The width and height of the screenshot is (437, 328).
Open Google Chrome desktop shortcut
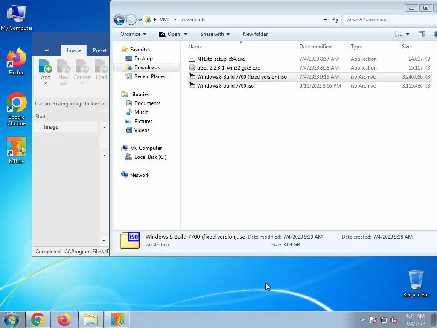pos(17,109)
